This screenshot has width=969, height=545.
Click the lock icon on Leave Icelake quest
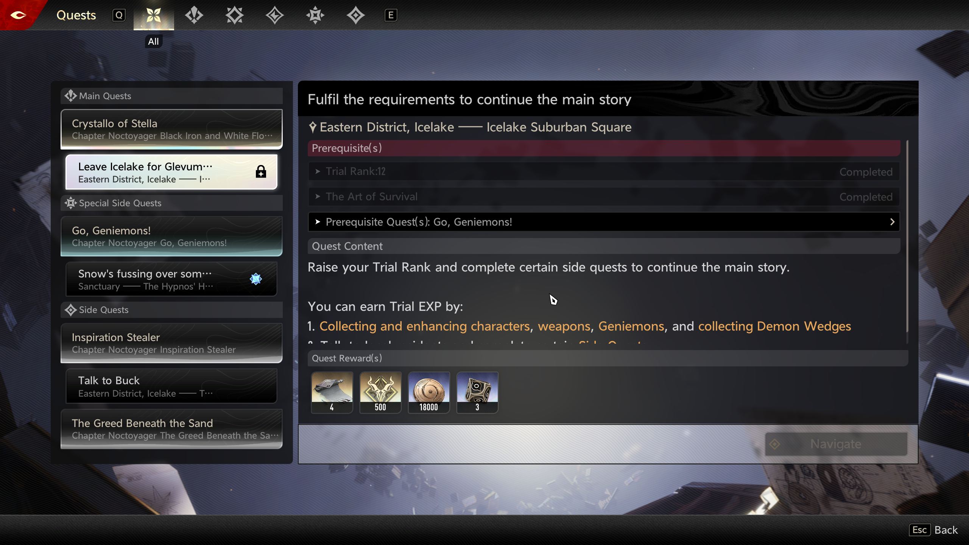[261, 172]
